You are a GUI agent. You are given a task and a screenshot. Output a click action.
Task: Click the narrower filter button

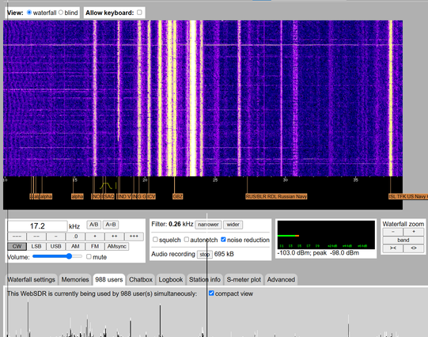point(208,225)
